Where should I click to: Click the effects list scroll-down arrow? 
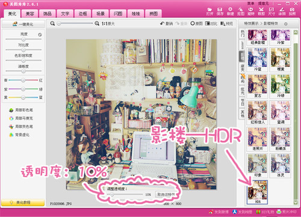point(296,203)
